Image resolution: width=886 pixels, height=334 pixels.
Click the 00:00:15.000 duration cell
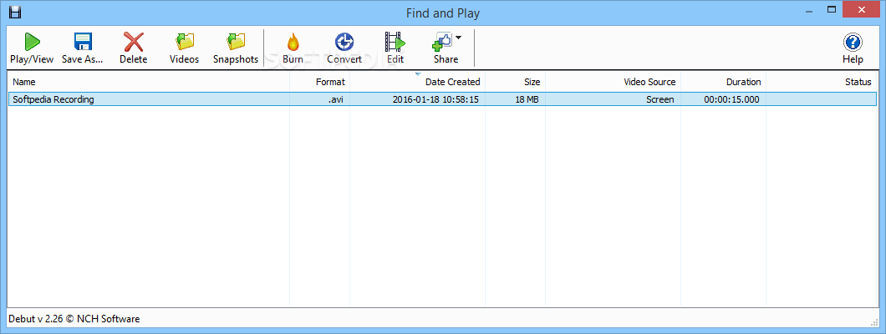tap(731, 99)
